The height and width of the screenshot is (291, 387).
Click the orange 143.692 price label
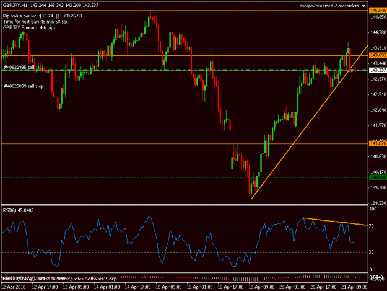click(x=378, y=55)
